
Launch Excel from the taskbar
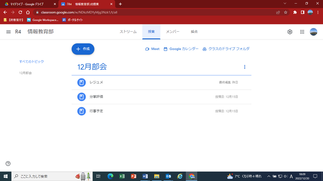[x=122, y=176]
